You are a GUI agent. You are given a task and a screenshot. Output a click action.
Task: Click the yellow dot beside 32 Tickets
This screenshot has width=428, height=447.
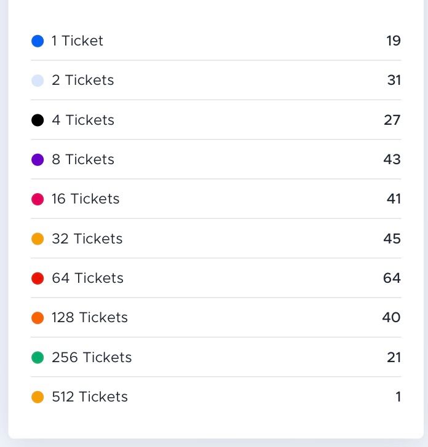(x=38, y=239)
